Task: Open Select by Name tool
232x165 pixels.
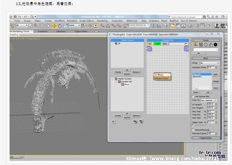Action: pos(36,26)
